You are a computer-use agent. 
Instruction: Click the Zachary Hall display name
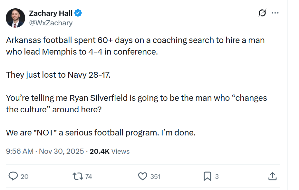(x=51, y=13)
